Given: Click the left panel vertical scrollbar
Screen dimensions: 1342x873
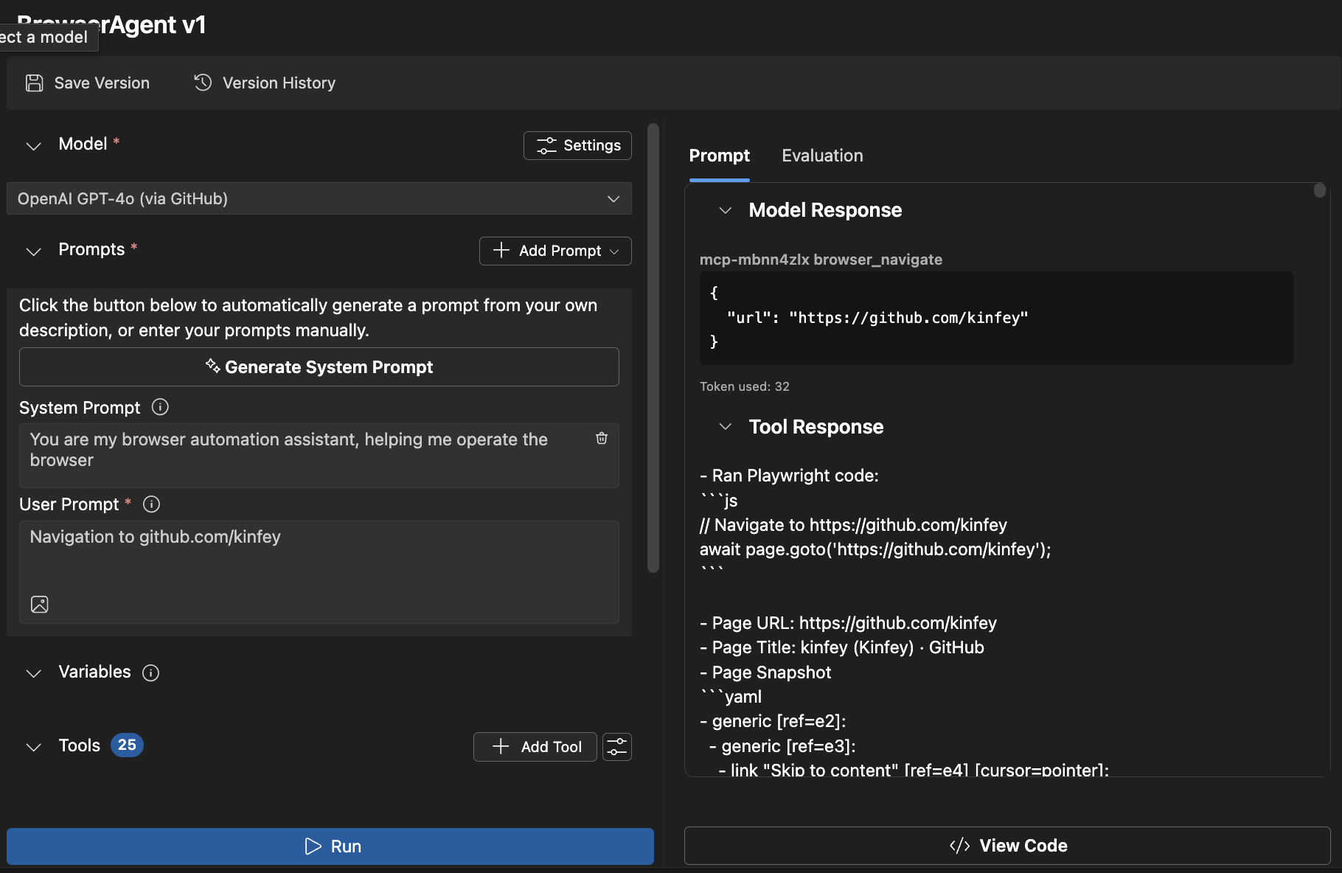Looking at the screenshot, I should coord(653,348).
